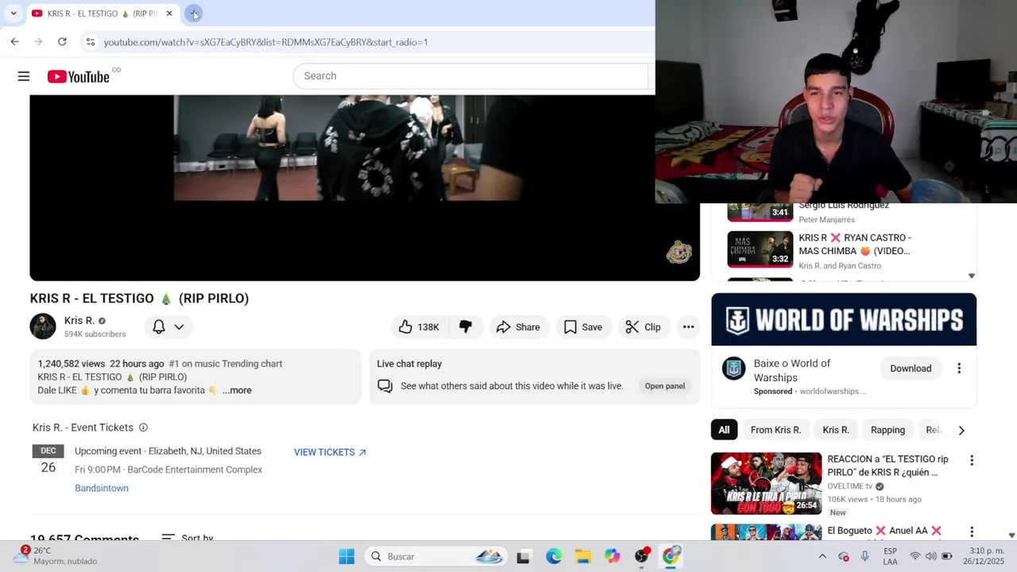This screenshot has width=1017, height=572.
Task: Open the Kris R. channel name link
Action: pyautogui.click(x=79, y=320)
